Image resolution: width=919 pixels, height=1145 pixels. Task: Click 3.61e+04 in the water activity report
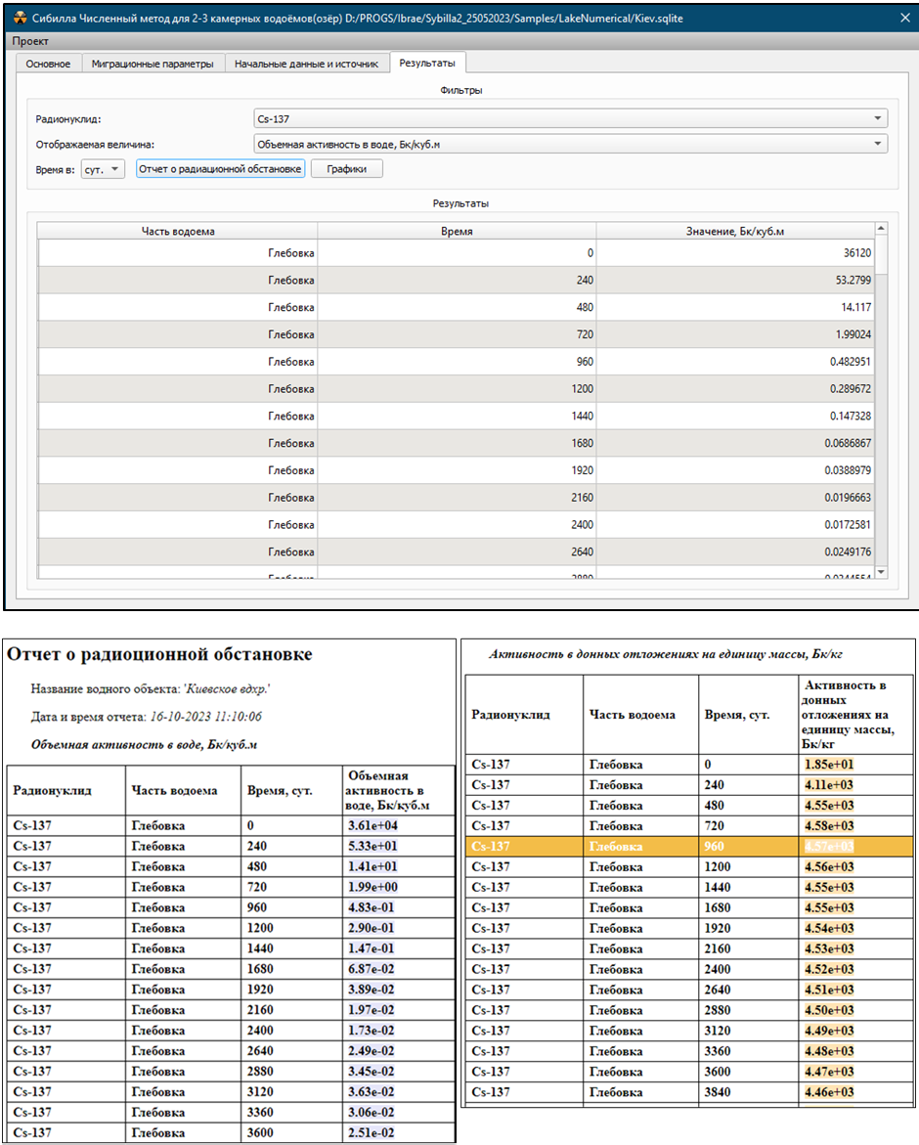click(373, 825)
